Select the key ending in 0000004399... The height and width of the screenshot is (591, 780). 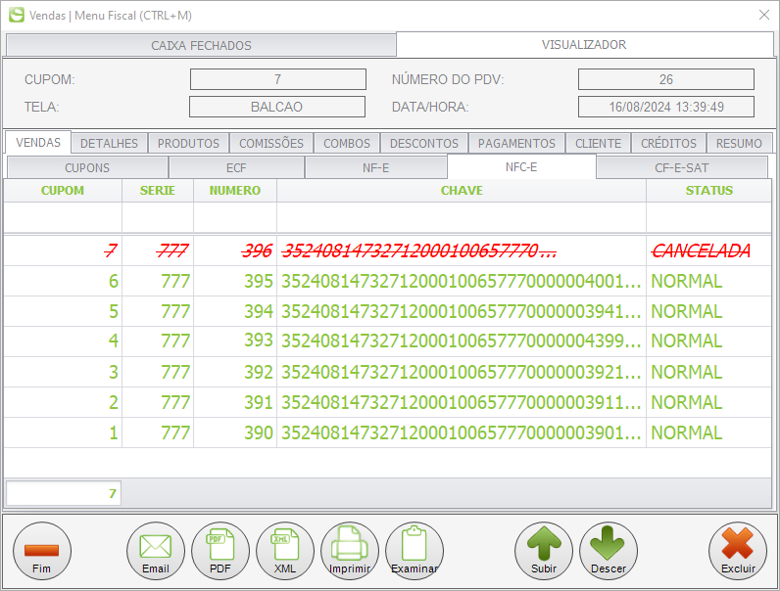[x=462, y=341]
